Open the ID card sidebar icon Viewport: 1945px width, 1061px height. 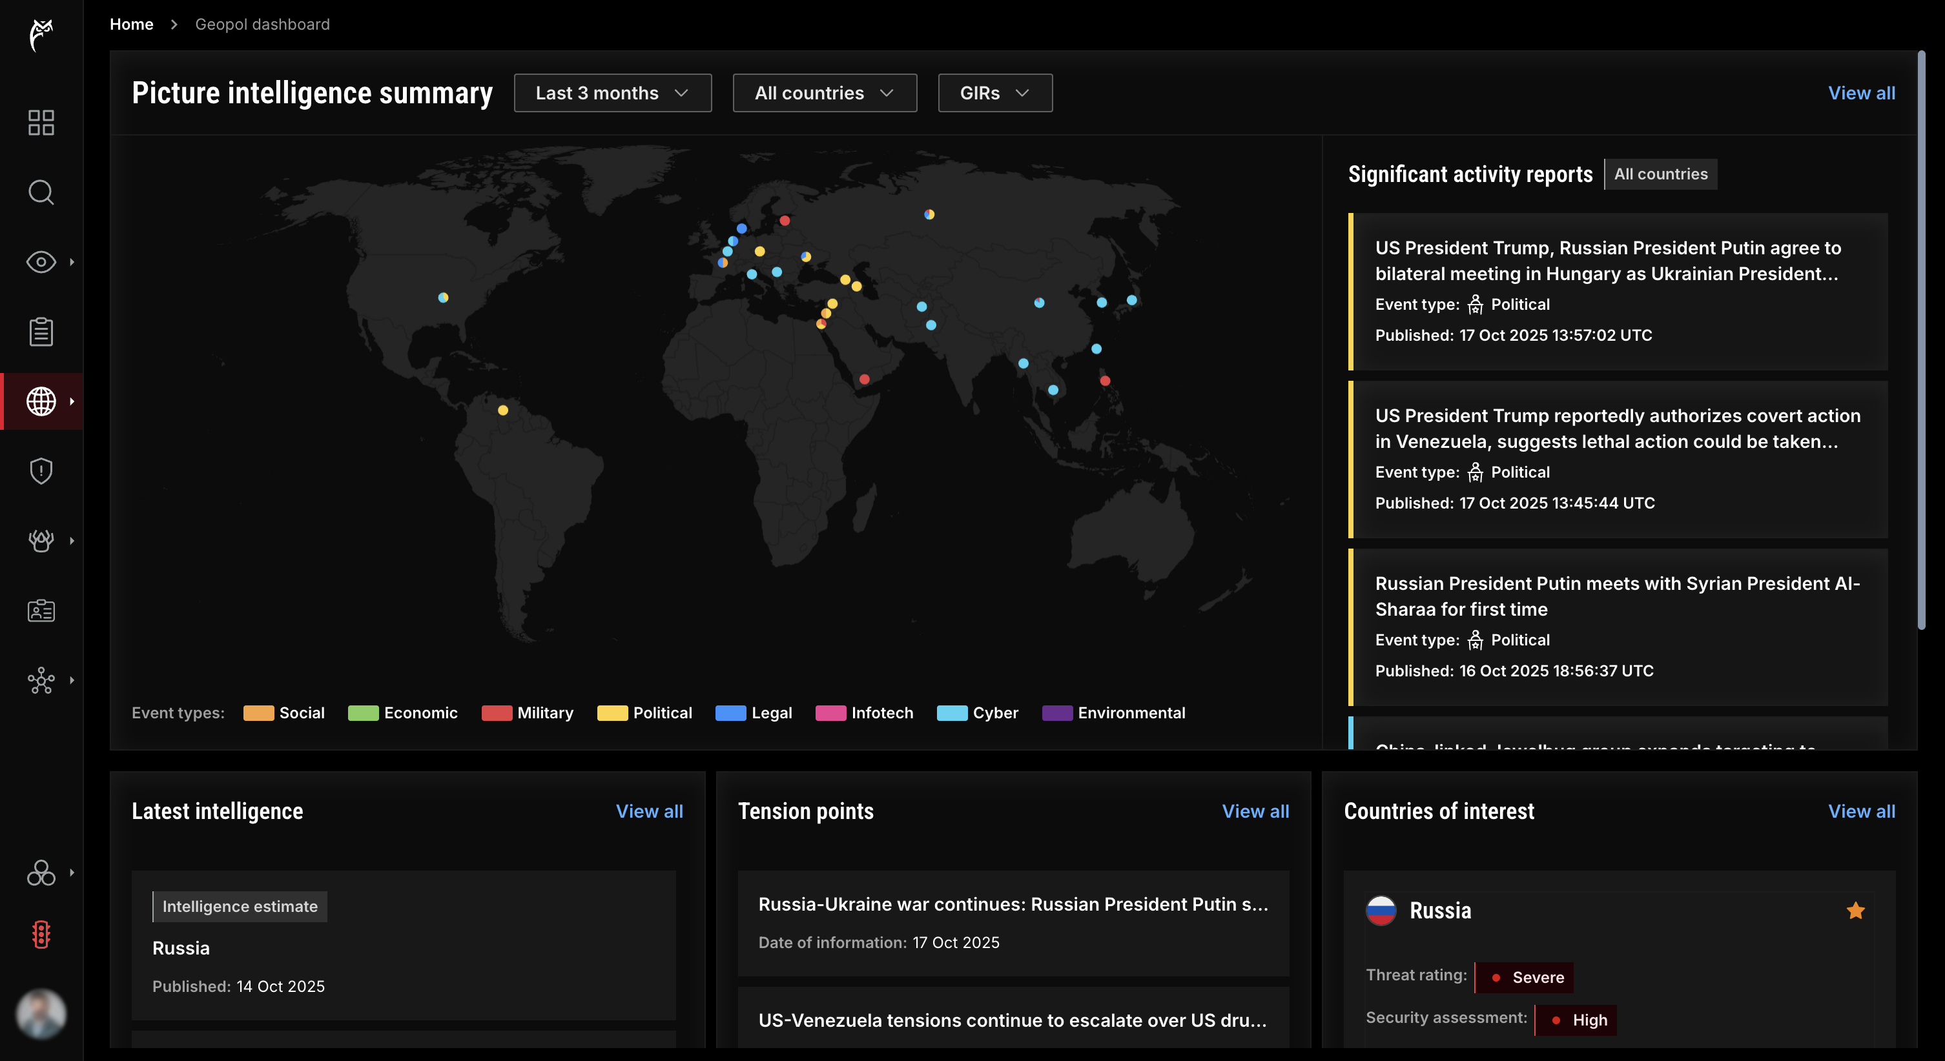[41, 611]
